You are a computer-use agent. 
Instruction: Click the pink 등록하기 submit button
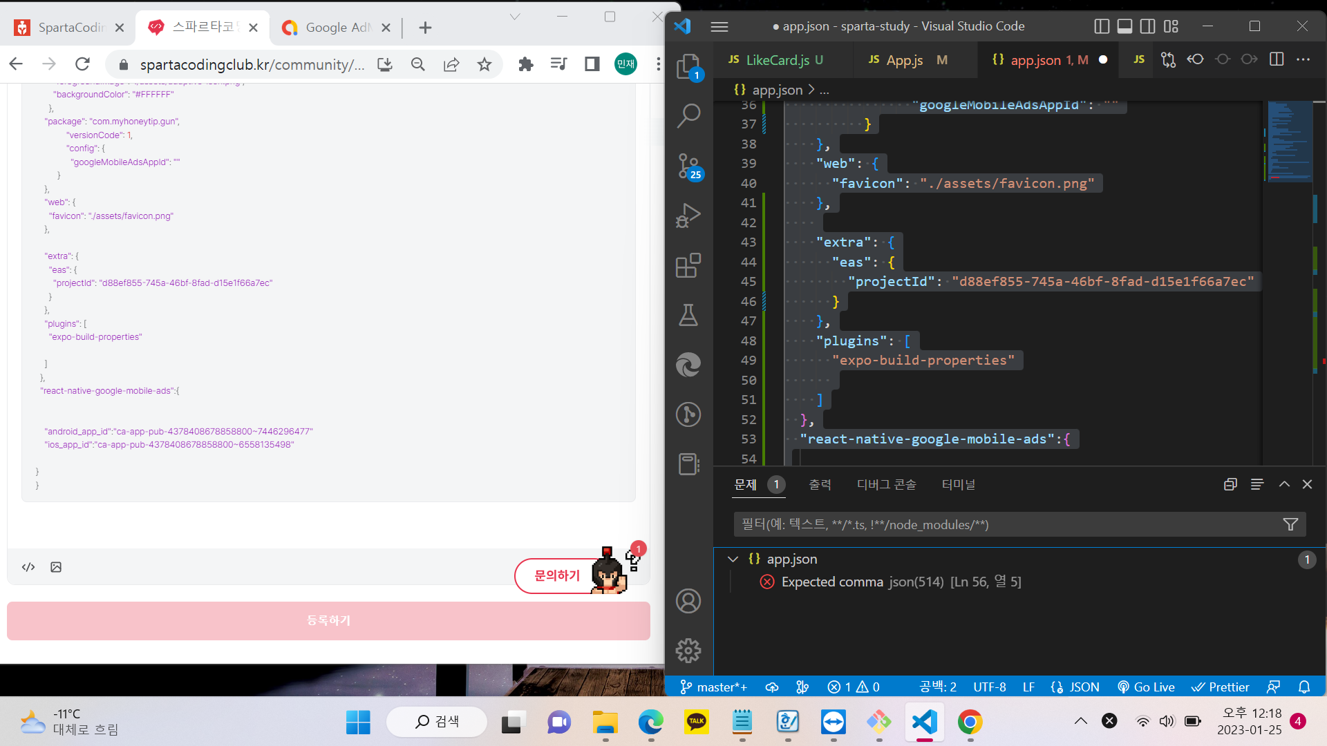328,621
